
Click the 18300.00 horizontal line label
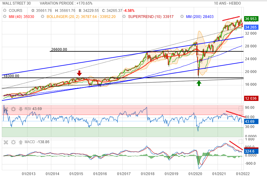point(11,76)
